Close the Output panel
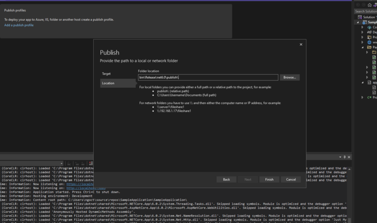This screenshot has width=377, height=223. (x=349, y=157)
